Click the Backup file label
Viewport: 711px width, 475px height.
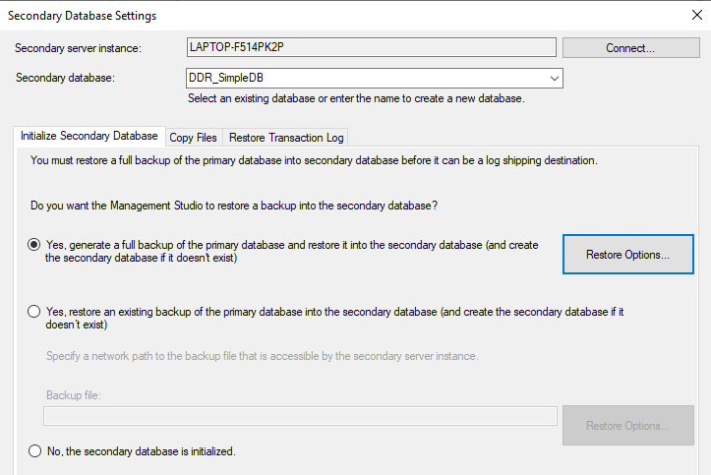(74, 395)
